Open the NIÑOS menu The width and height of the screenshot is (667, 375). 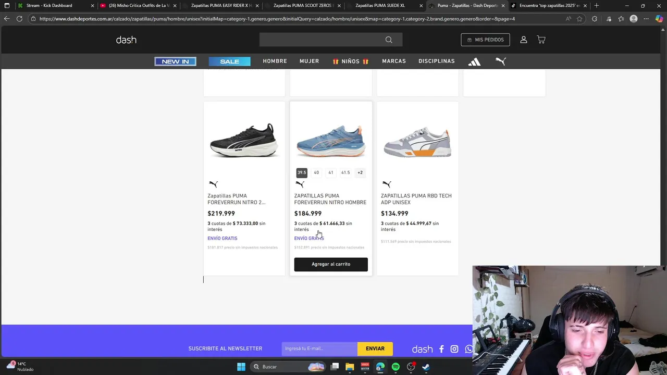[x=351, y=61]
